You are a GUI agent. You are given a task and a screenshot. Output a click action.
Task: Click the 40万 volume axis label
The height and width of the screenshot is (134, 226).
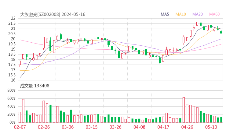[11, 107]
